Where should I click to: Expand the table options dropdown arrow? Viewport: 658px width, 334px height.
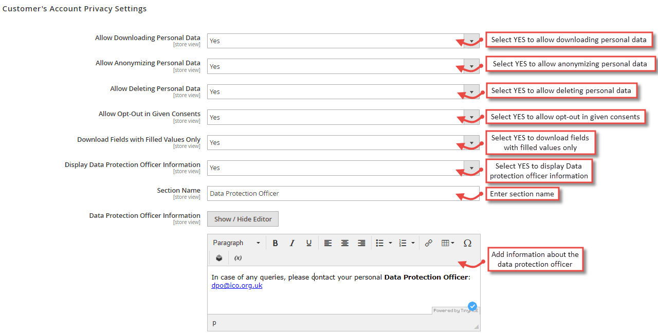click(453, 243)
